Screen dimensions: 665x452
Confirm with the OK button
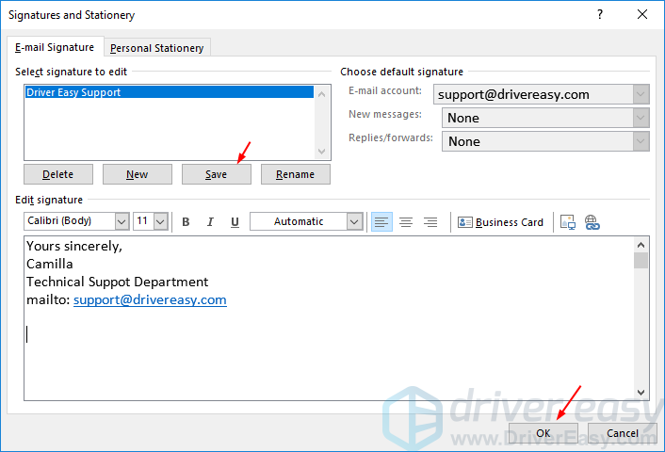[543, 433]
